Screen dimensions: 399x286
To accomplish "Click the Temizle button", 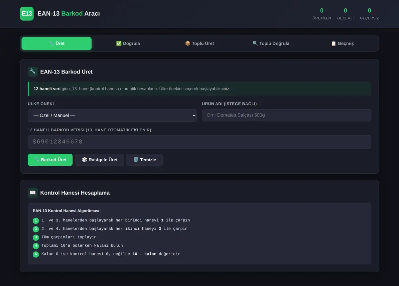I will coord(145,160).
